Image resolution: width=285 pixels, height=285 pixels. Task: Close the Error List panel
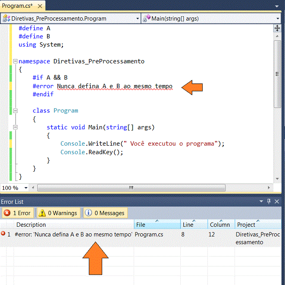[277, 201]
